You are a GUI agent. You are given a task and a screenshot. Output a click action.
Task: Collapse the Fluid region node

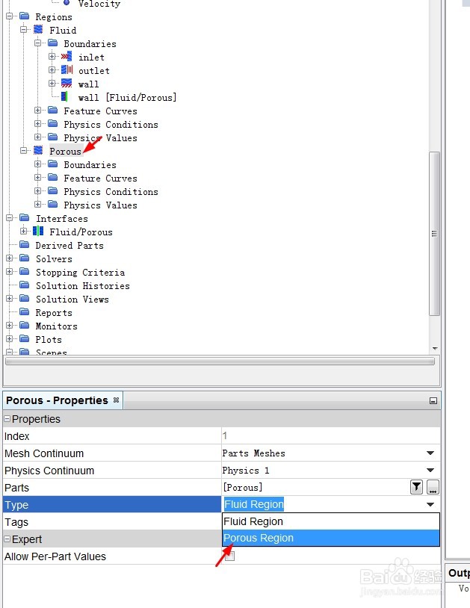[x=24, y=29]
